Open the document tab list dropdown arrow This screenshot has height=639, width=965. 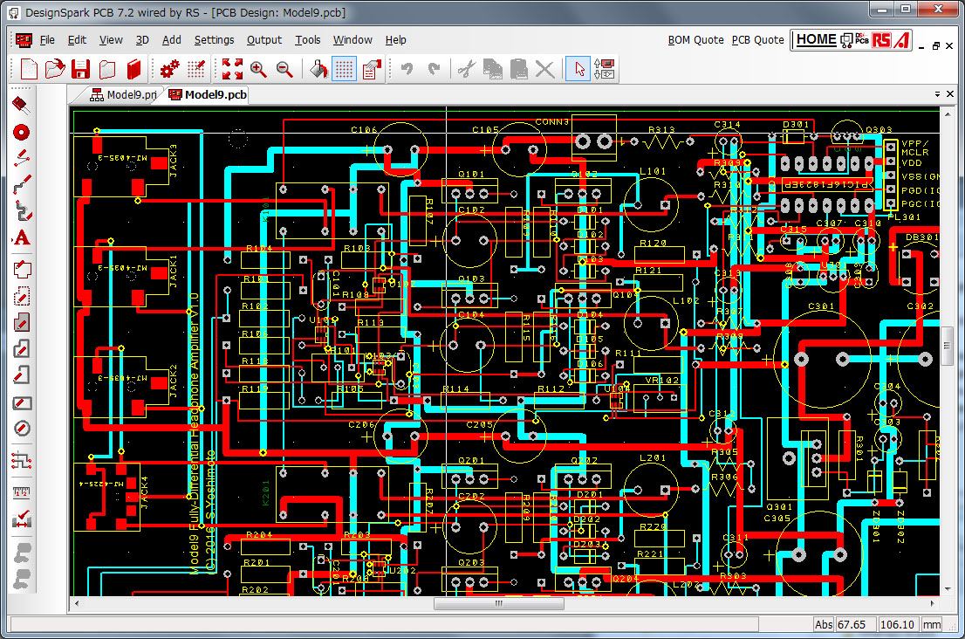pos(937,93)
